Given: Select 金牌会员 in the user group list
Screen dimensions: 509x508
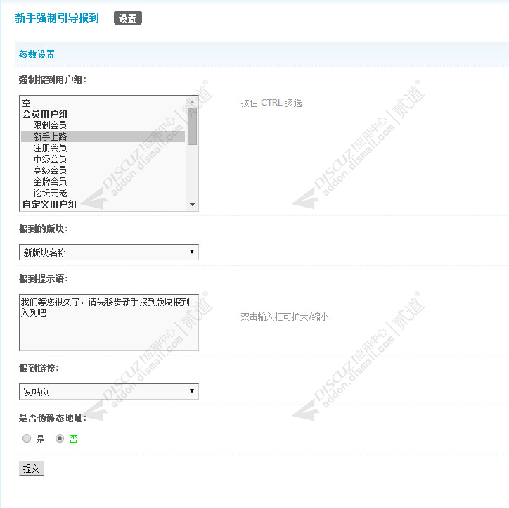Looking at the screenshot, I should pyautogui.click(x=103, y=182).
